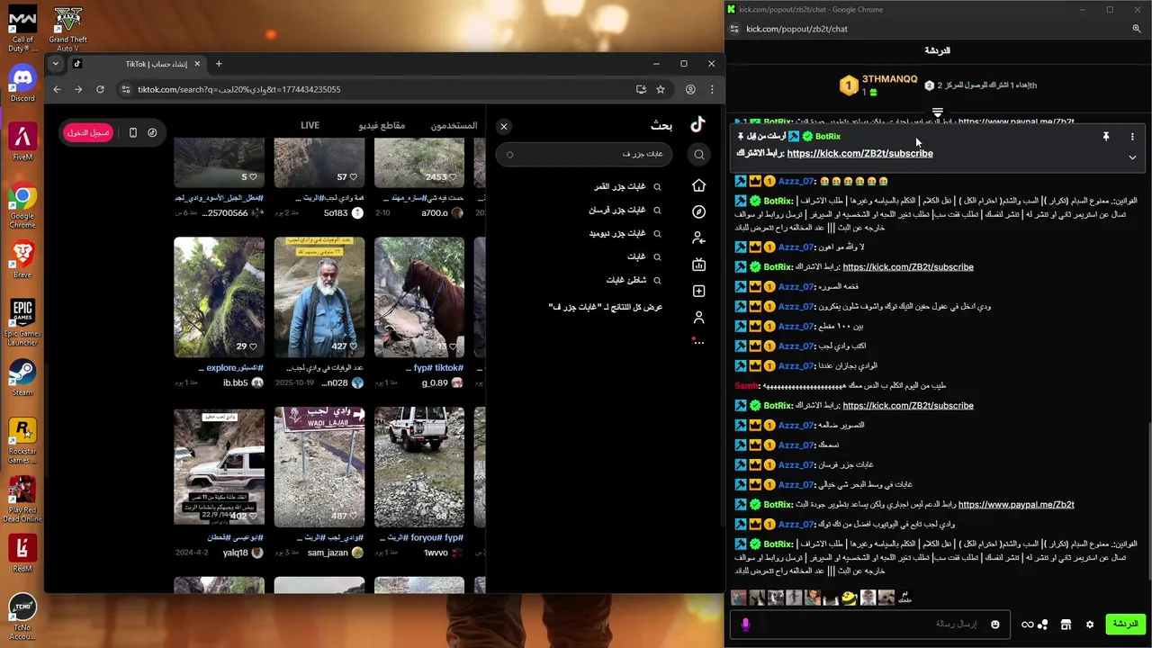Click الدردشة green chat button in Kick

(1125, 624)
